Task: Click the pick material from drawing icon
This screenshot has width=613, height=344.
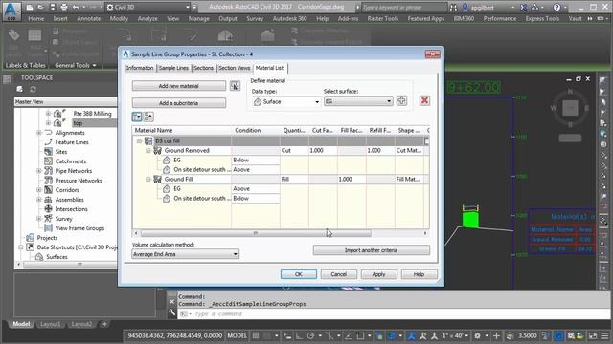Action: pos(235,86)
